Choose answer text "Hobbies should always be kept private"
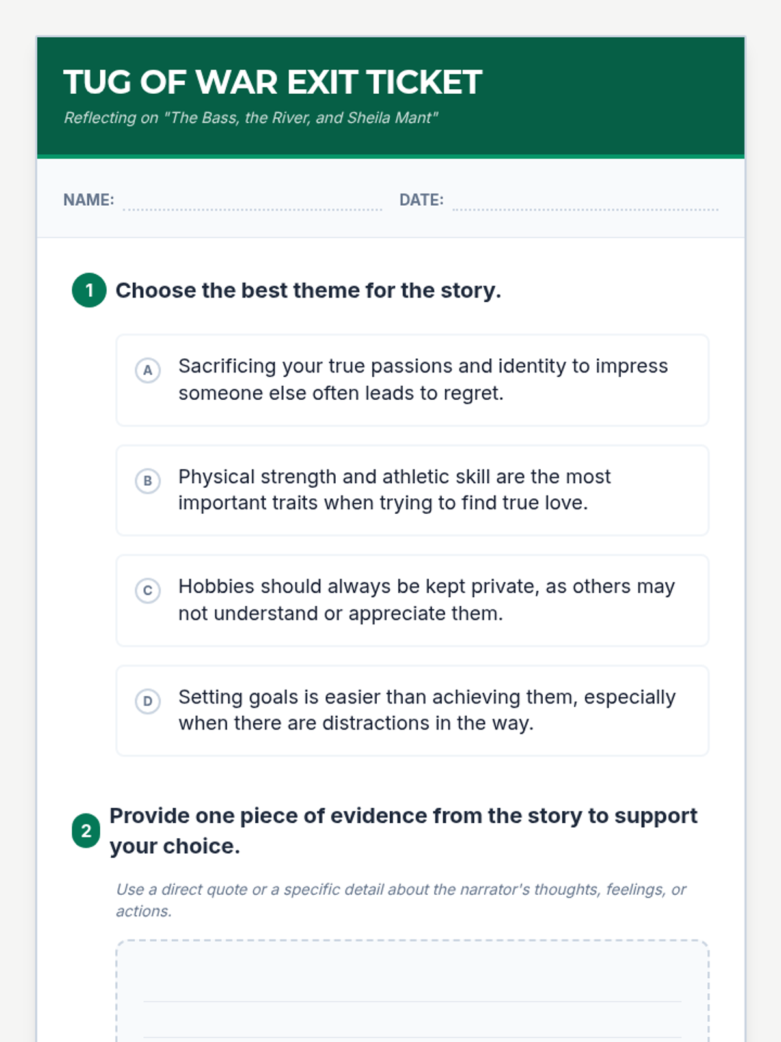This screenshot has width=781, height=1042. coord(426,600)
